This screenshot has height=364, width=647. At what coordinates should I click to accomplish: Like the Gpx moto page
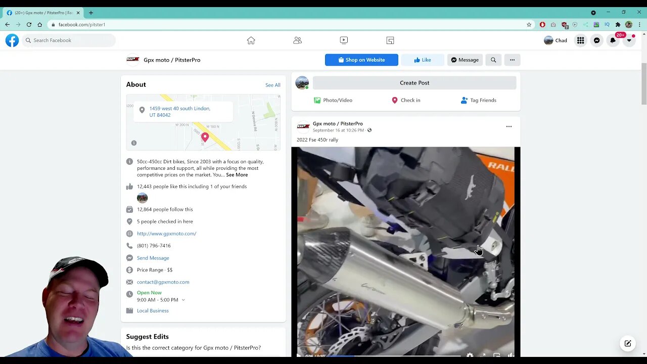click(422, 60)
